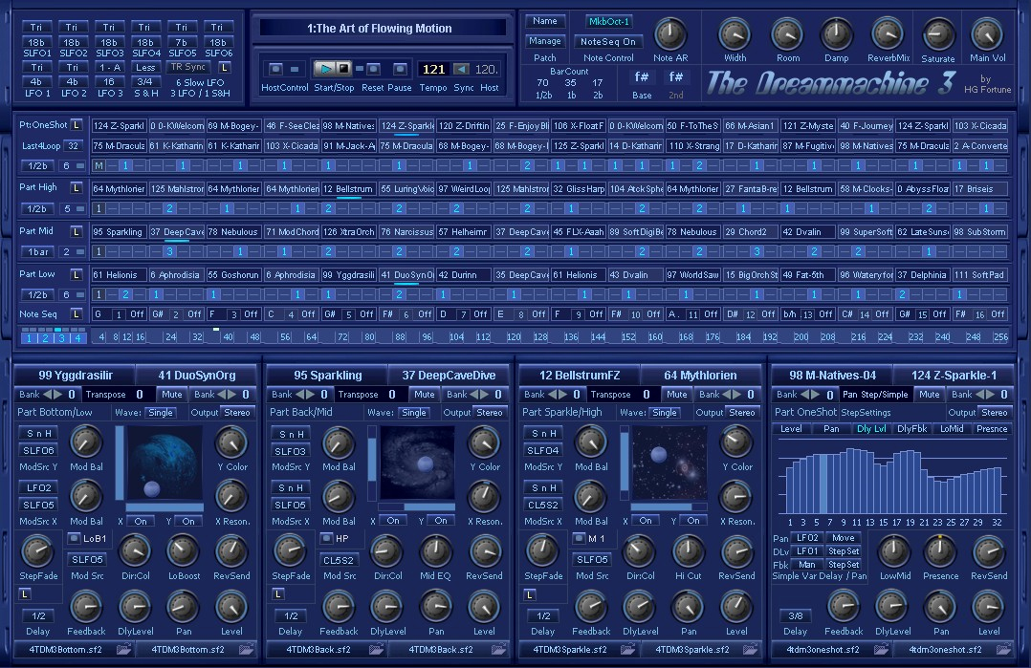Viewport: 1031px width, 668px height.
Task: Open folder icon under 99 Yggdrasilir soundfont
Action: click(x=123, y=650)
